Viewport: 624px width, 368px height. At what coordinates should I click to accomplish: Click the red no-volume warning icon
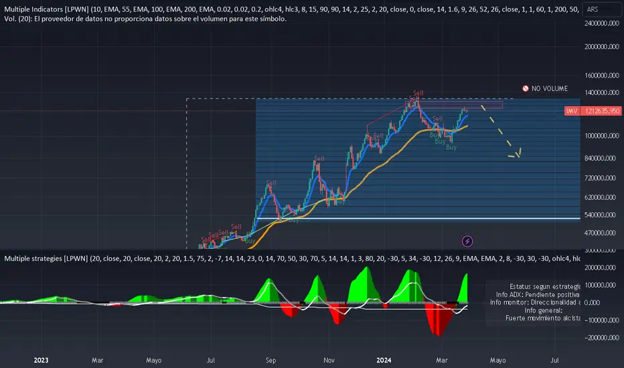(526, 88)
